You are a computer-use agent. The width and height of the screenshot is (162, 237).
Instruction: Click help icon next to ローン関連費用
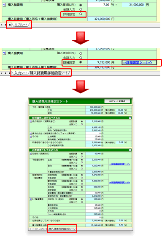click(31, 199)
